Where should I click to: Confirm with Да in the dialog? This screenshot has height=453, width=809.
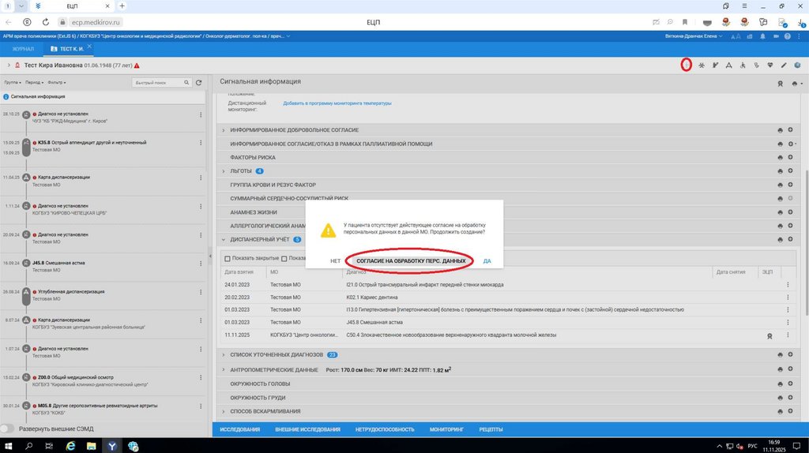pyautogui.click(x=487, y=261)
